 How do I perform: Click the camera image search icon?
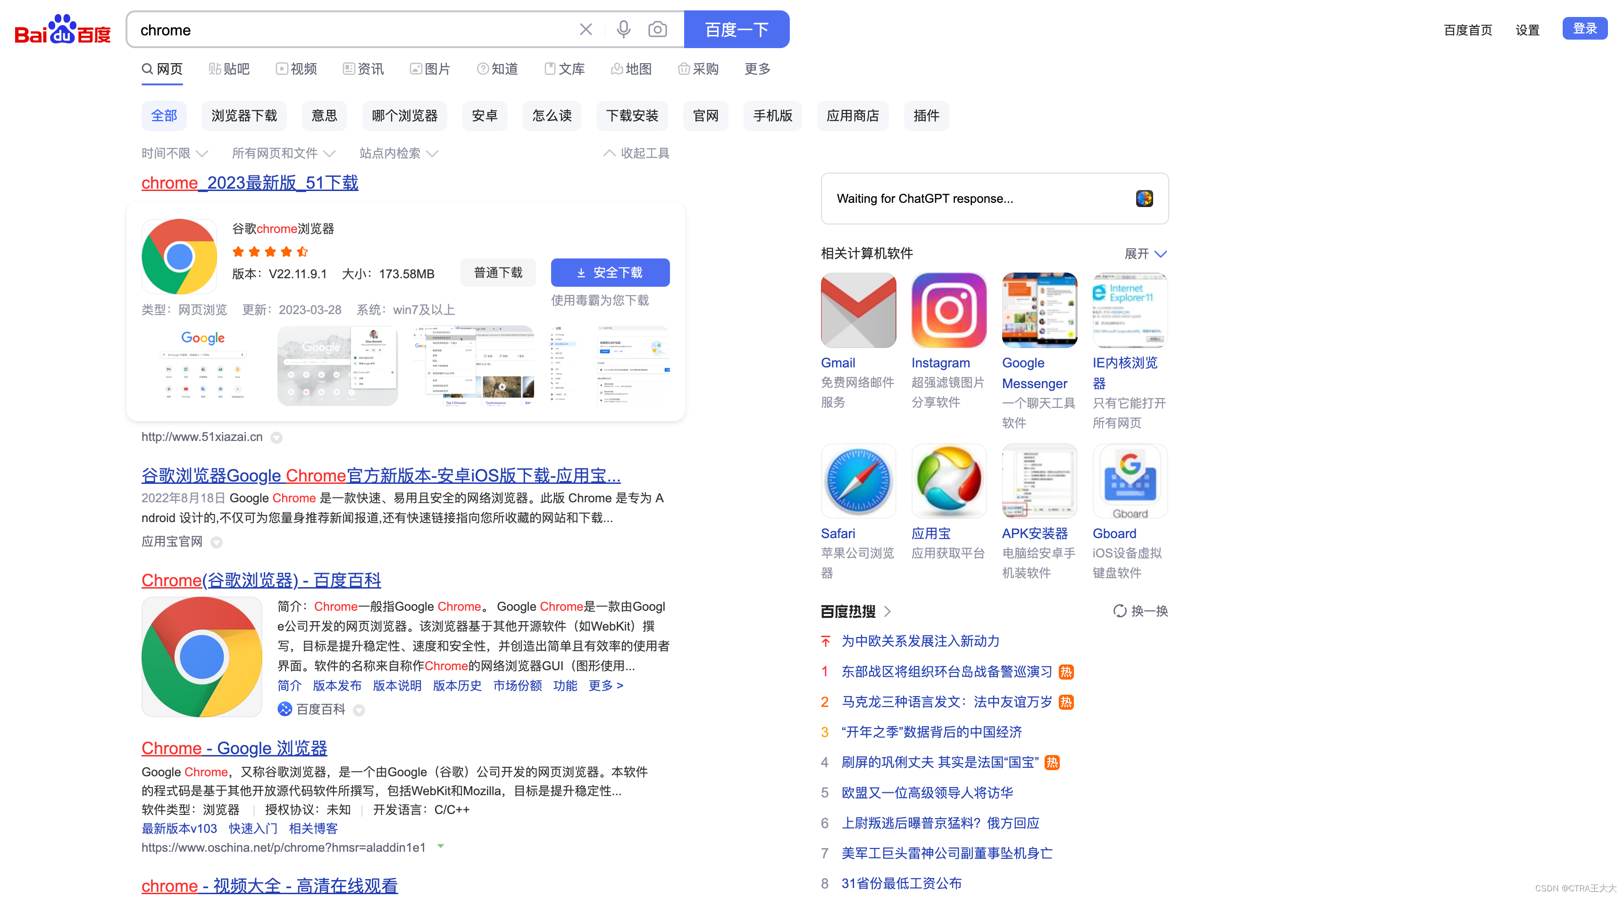click(x=657, y=30)
